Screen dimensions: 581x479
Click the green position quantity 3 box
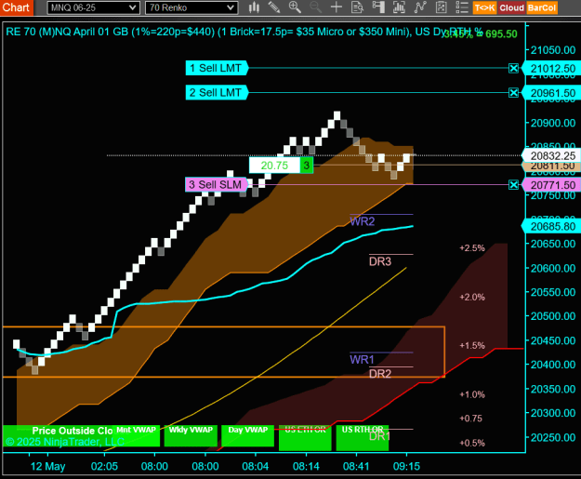(307, 166)
